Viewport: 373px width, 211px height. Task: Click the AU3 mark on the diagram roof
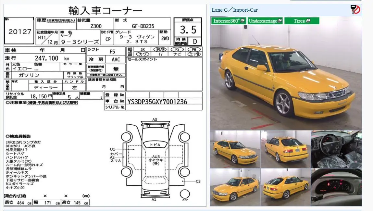point(156,156)
